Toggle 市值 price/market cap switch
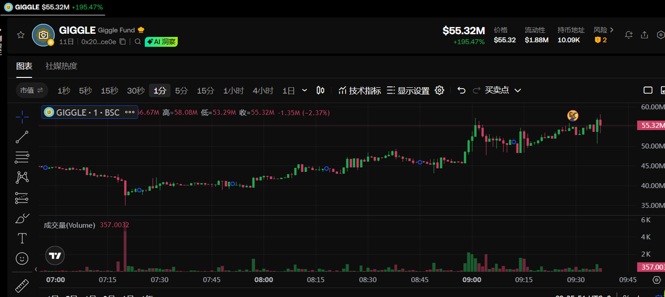 tap(32, 90)
